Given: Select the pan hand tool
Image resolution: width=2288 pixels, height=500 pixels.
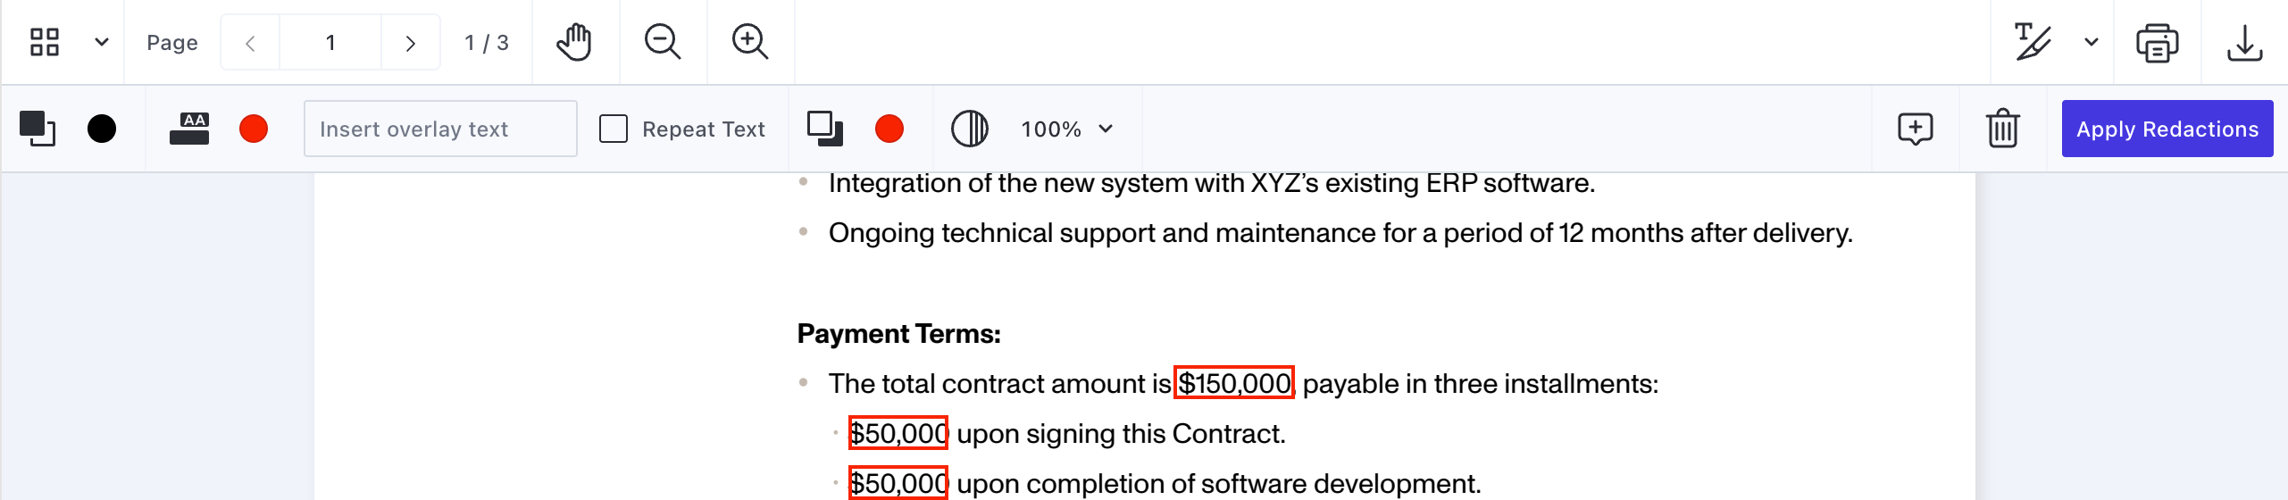Looking at the screenshot, I should tap(574, 42).
